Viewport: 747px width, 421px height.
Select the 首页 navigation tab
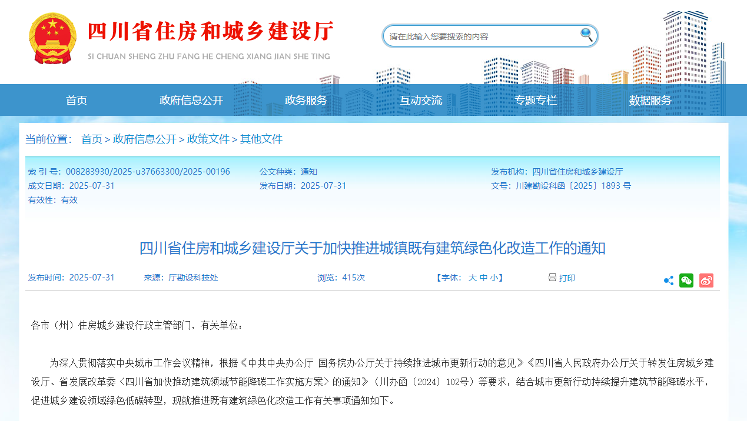click(77, 100)
